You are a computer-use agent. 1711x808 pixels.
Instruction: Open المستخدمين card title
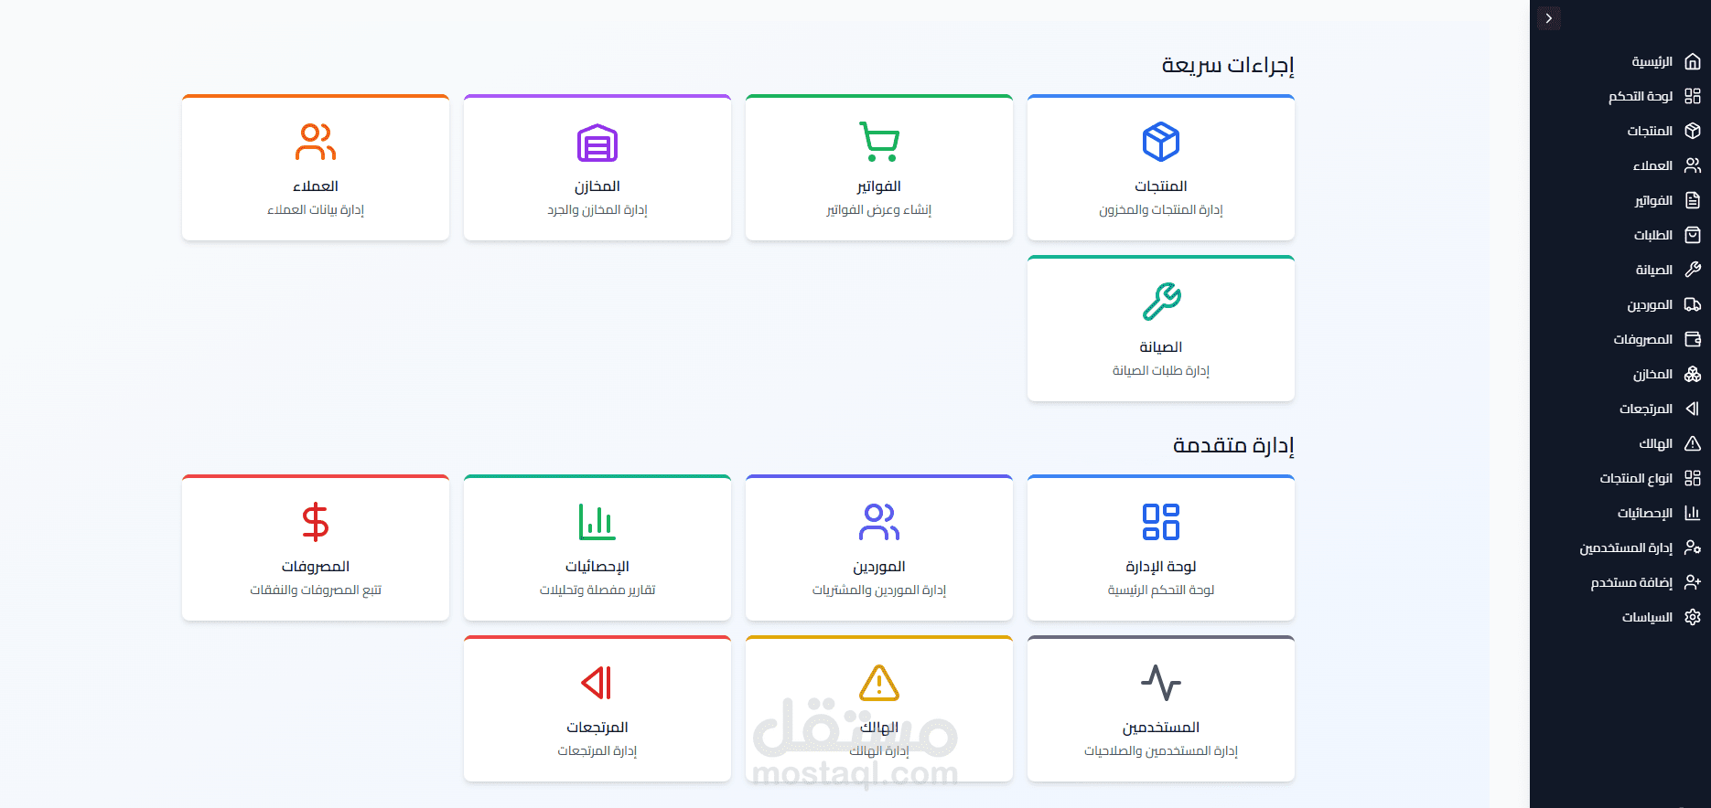[x=1161, y=728]
